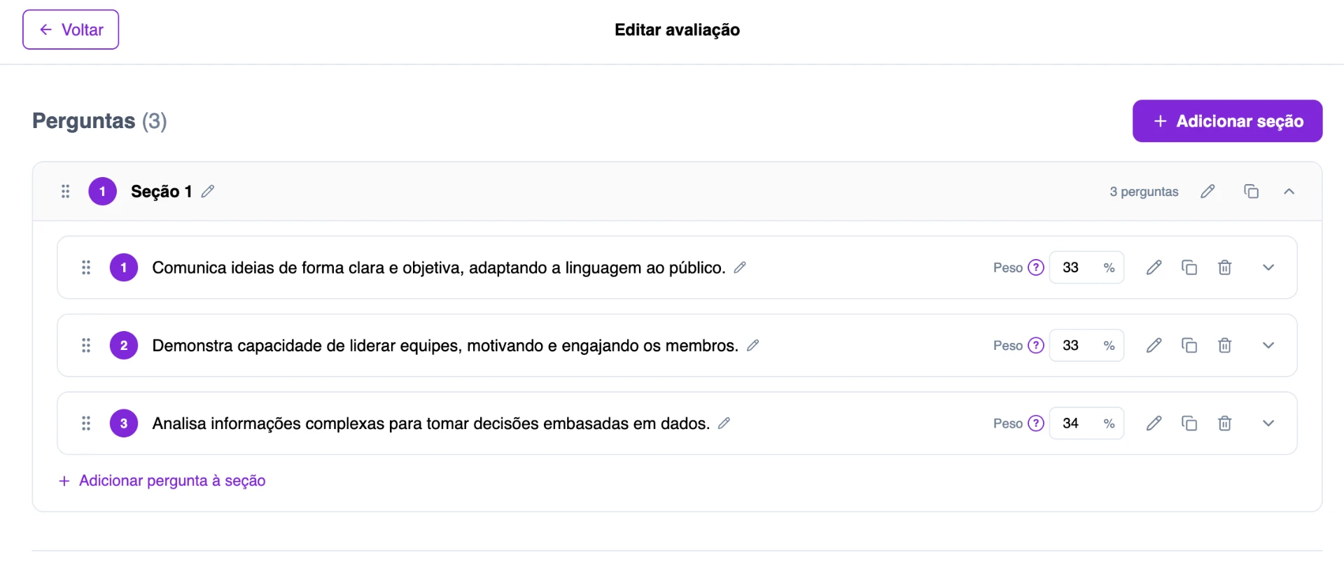This screenshot has height=569, width=1344.
Task: Open editor pencil in Demonstra capacidade row actions
Action: (1154, 345)
